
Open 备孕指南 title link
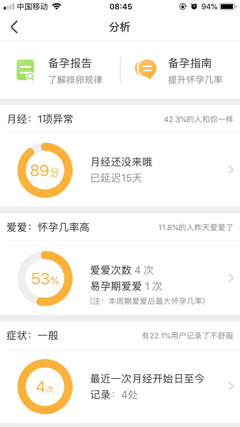[x=190, y=63]
